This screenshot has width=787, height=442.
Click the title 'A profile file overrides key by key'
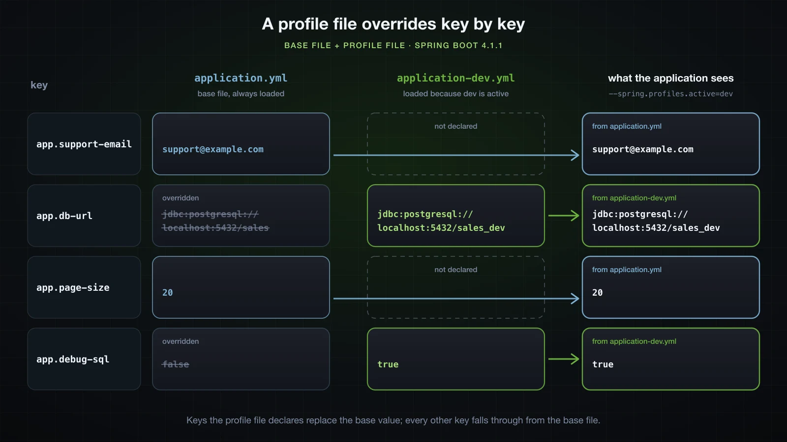393,24
